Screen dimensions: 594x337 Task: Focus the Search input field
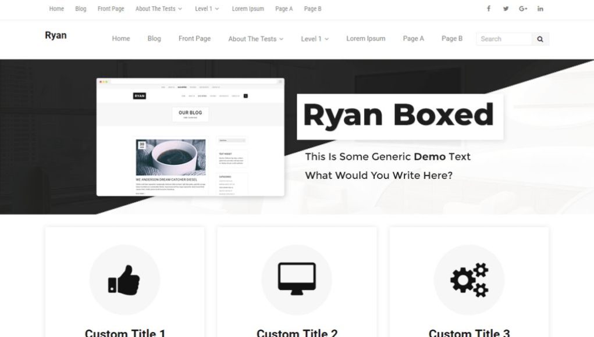point(504,39)
